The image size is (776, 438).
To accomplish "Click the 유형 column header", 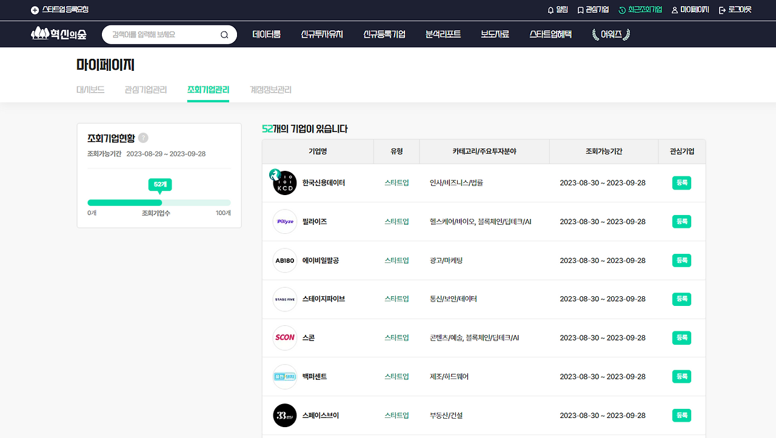I will pos(396,151).
